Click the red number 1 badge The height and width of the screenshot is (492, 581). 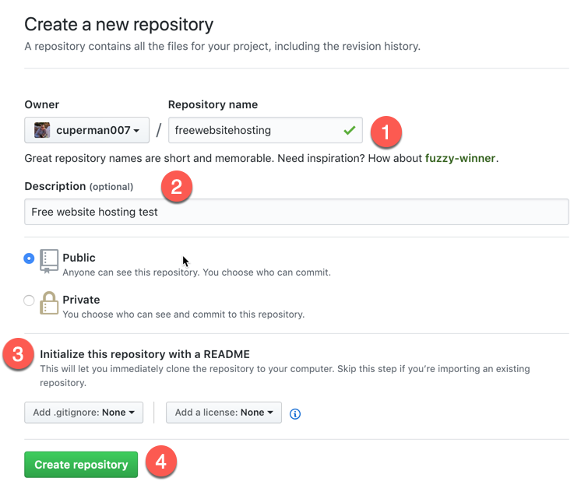[386, 131]
